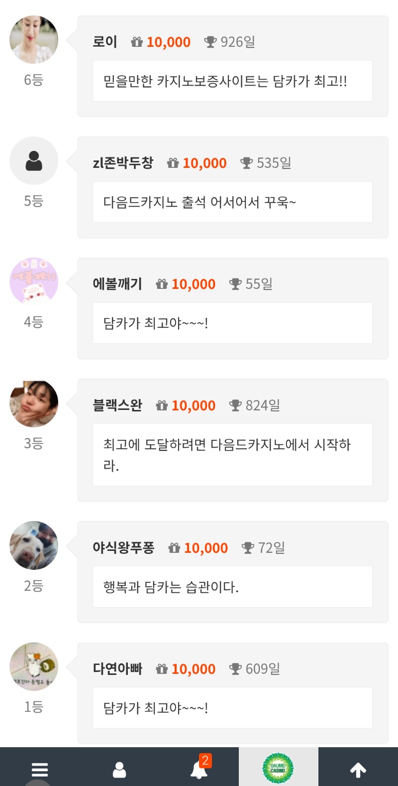
Task: Click the 10,000 points next to 에볼깨기
Action: [x=194, y=284]
